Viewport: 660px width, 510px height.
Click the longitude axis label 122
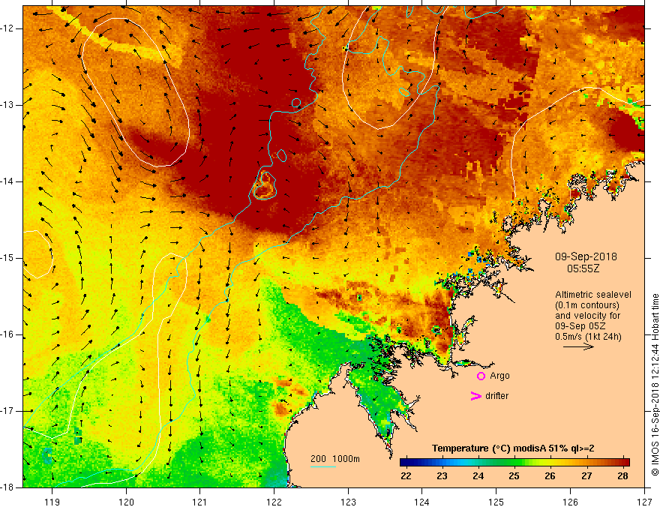[x=274, y=502]
